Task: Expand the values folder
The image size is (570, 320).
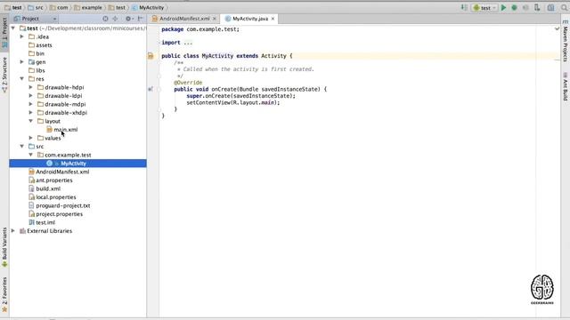Action: click(x=31, y=138)
